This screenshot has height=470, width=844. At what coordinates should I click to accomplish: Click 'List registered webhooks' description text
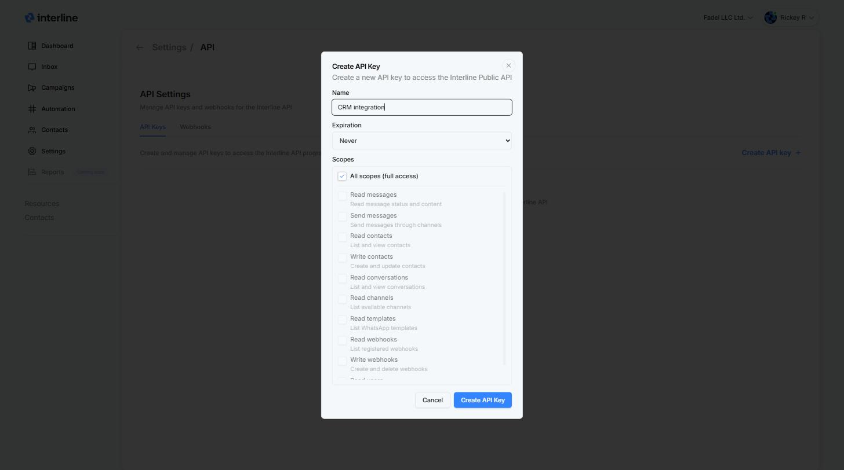tap(384, 348)
